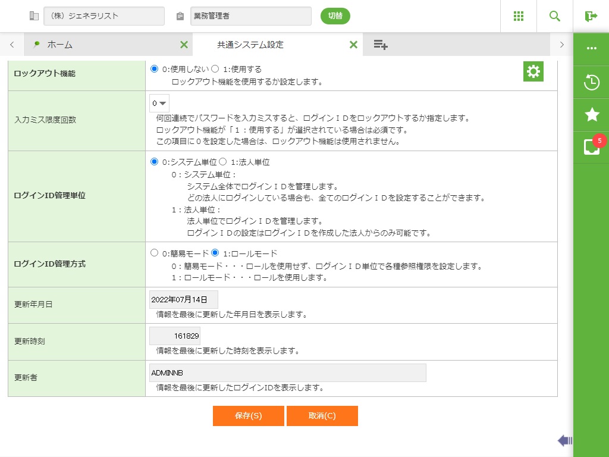
Task: Click the 取消(C) button
Action: 322,416
